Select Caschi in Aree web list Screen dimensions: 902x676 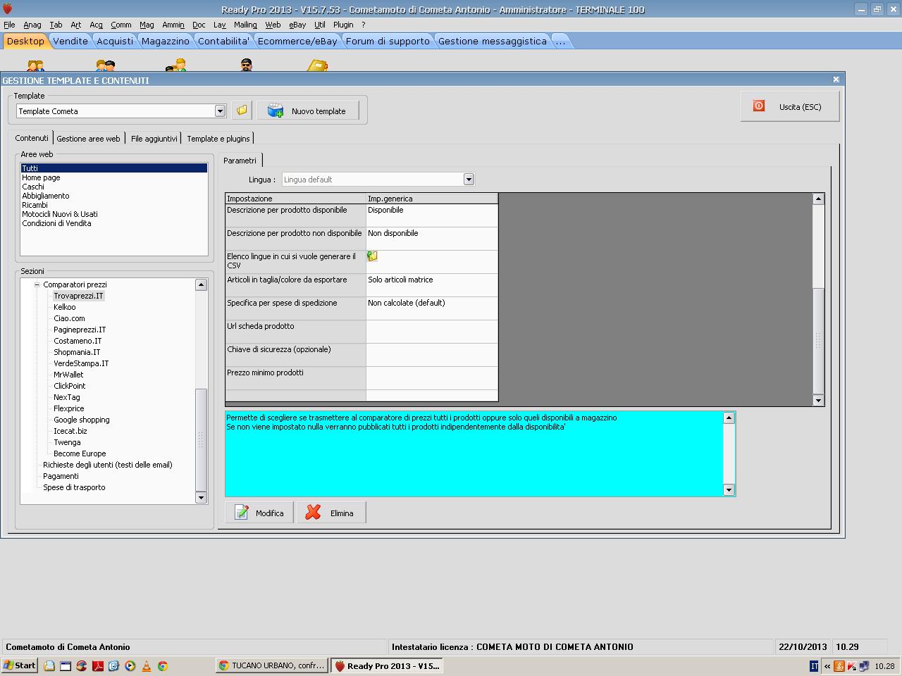tap(33, 187)
